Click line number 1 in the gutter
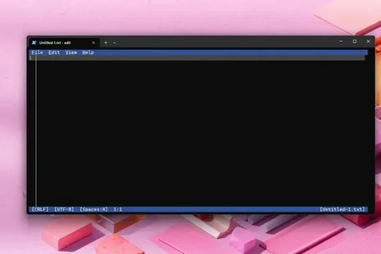The height and width of the screenshot is (254, 381). point(30,58)
